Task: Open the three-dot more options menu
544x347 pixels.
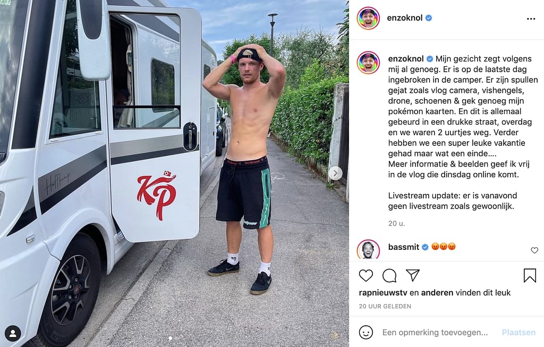Action: click(x=531, y=19)
